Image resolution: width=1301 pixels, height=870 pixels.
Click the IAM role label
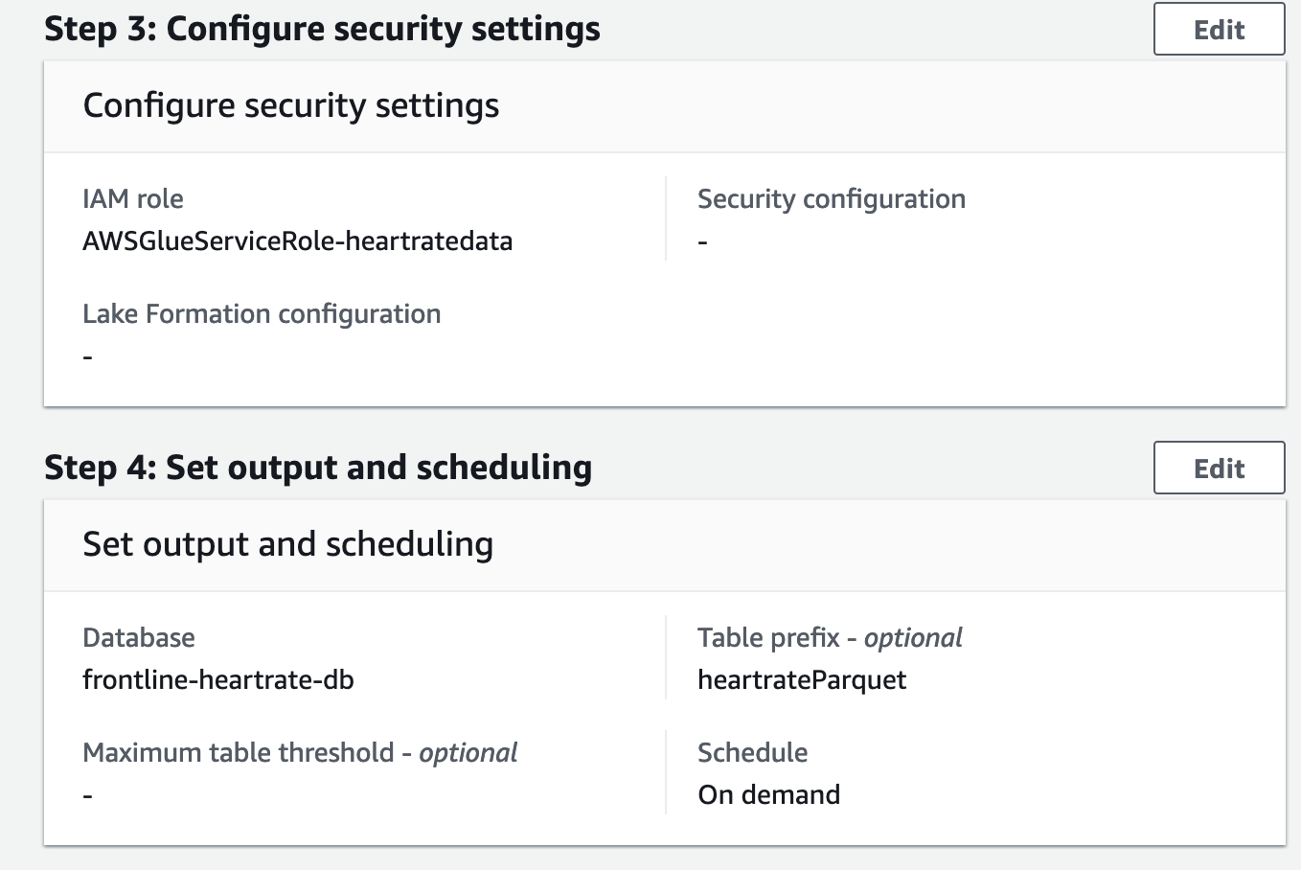pos(133,199)
